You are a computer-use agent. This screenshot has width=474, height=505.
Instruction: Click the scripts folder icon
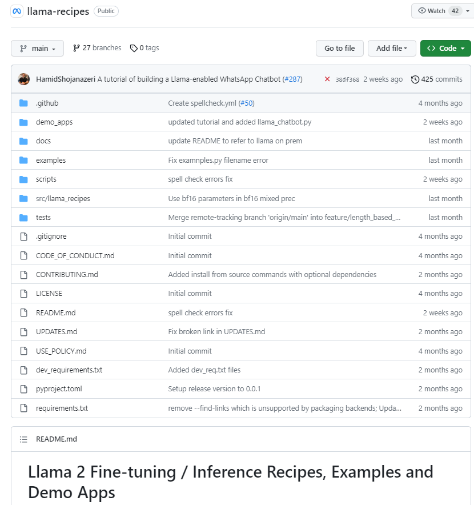(x=23, y=179)
